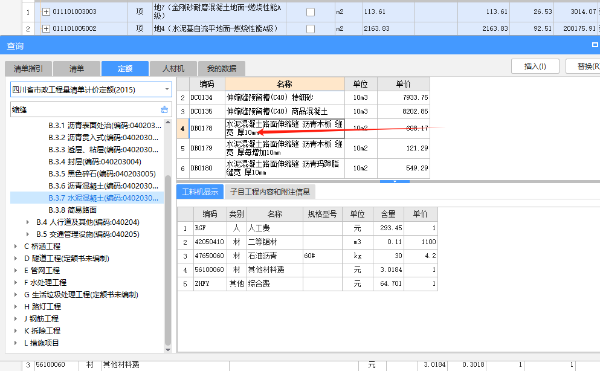Image resolution: width=600 pixels, height=371 pixels.
Task: Expand the C 桥涵工程 node
Action: coord(15,247)
